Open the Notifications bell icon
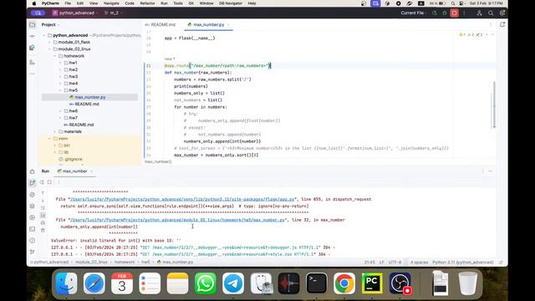 (502, 24)
